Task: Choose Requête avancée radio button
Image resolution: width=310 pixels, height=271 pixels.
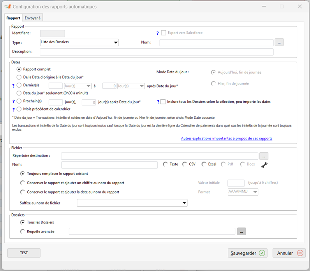Action: tap(23, 232)
